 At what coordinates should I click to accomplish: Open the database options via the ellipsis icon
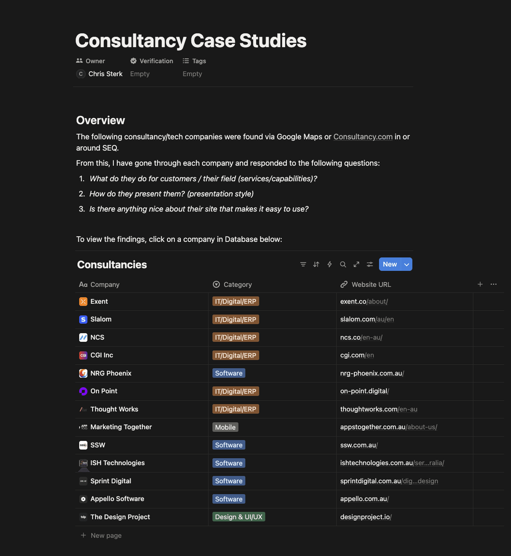[493, 284]
